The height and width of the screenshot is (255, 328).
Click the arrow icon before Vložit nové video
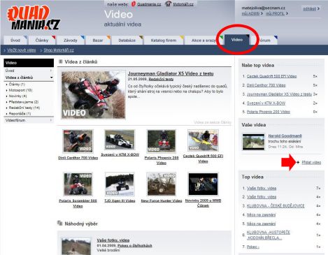5,50
